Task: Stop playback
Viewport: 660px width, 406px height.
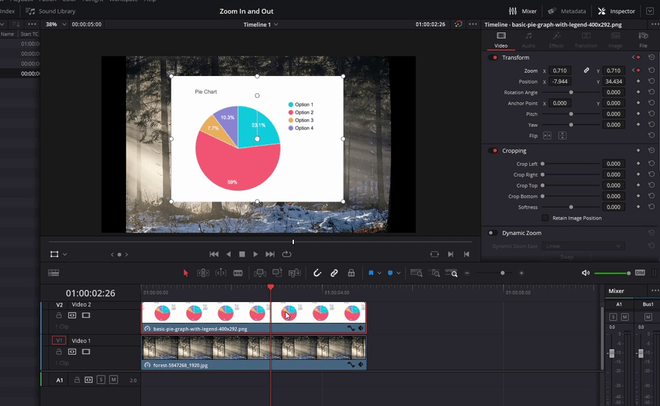Action: point(242,254)
